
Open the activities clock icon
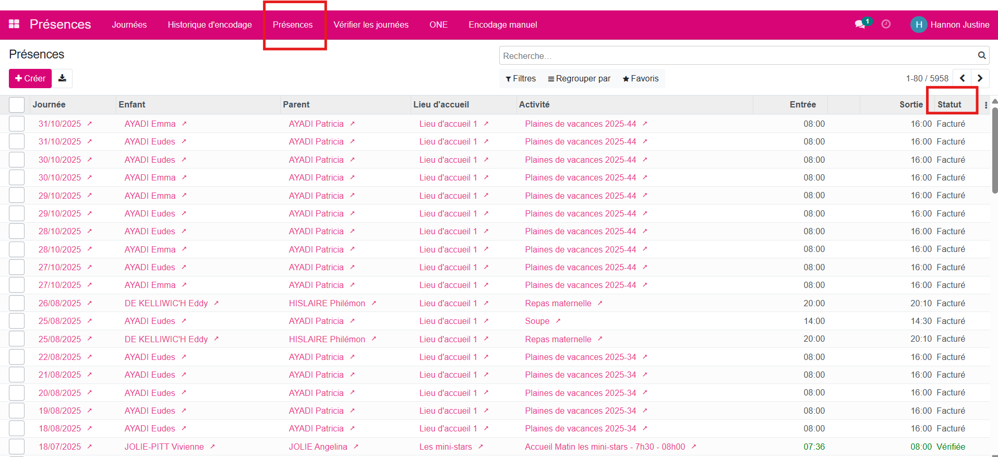click(886, 24)
